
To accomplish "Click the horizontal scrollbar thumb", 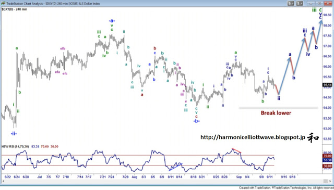I will click(x=326, y=181).
